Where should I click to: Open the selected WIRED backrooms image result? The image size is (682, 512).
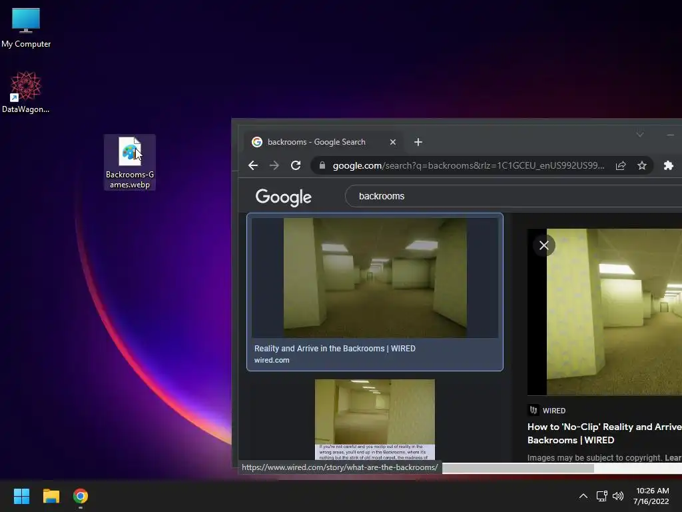point(375,277)
